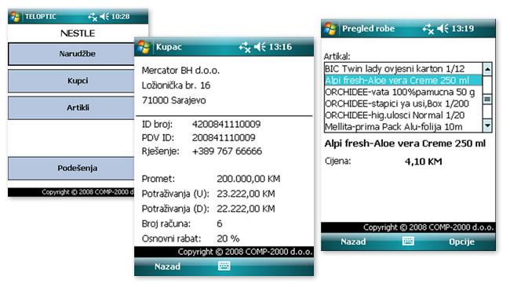
Task: Select BIC Twin lady ovjesni karton item
Action: (x=403, y=69)
